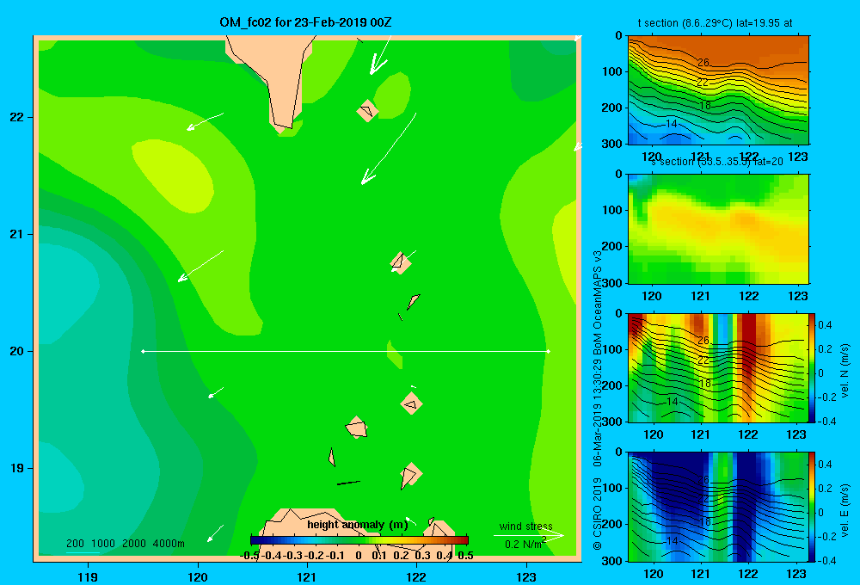Image resolution: width=860 pixels, height=585 pixels.
Task: Click the vel. N color scale bar
Action: pos(813,367)
